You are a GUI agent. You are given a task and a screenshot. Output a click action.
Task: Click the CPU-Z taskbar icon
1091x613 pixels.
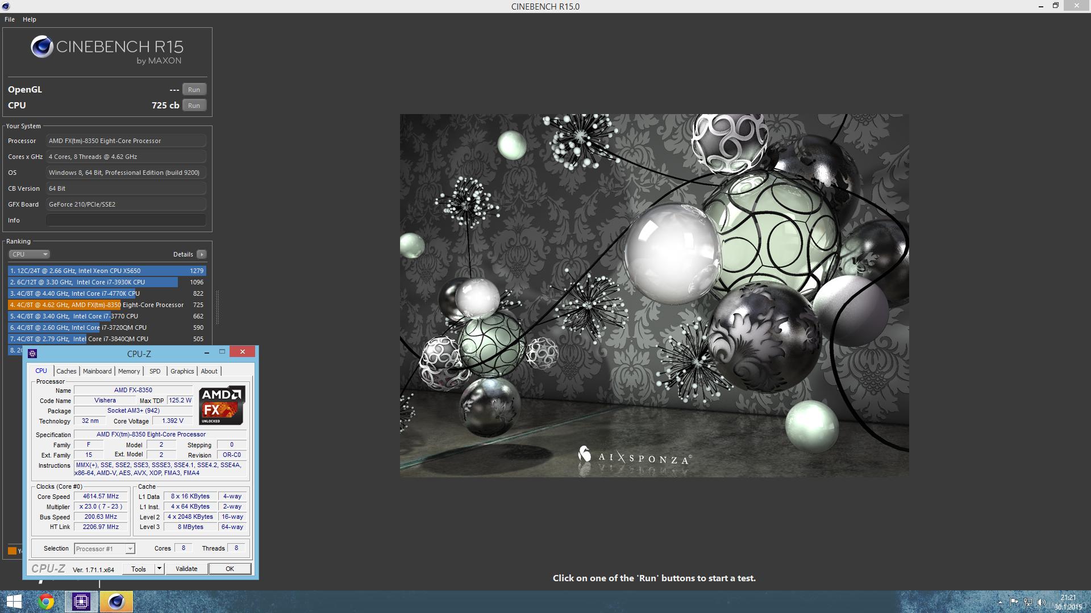coord(81,602)
